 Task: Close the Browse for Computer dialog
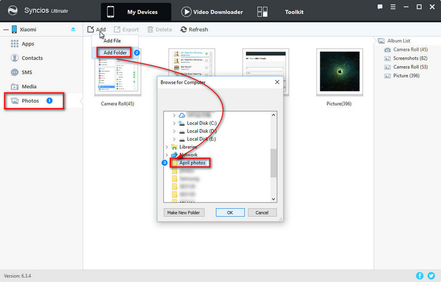(x=277, y=82)
